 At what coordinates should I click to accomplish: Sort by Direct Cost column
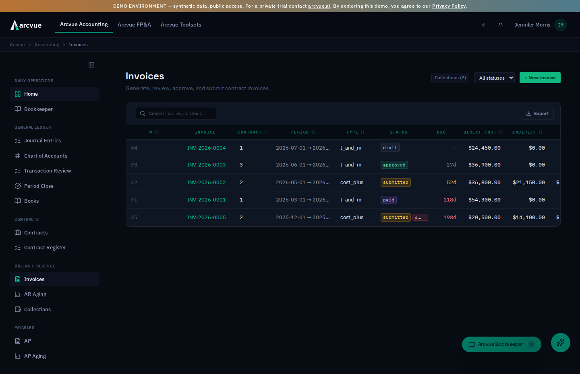(483, 132)
